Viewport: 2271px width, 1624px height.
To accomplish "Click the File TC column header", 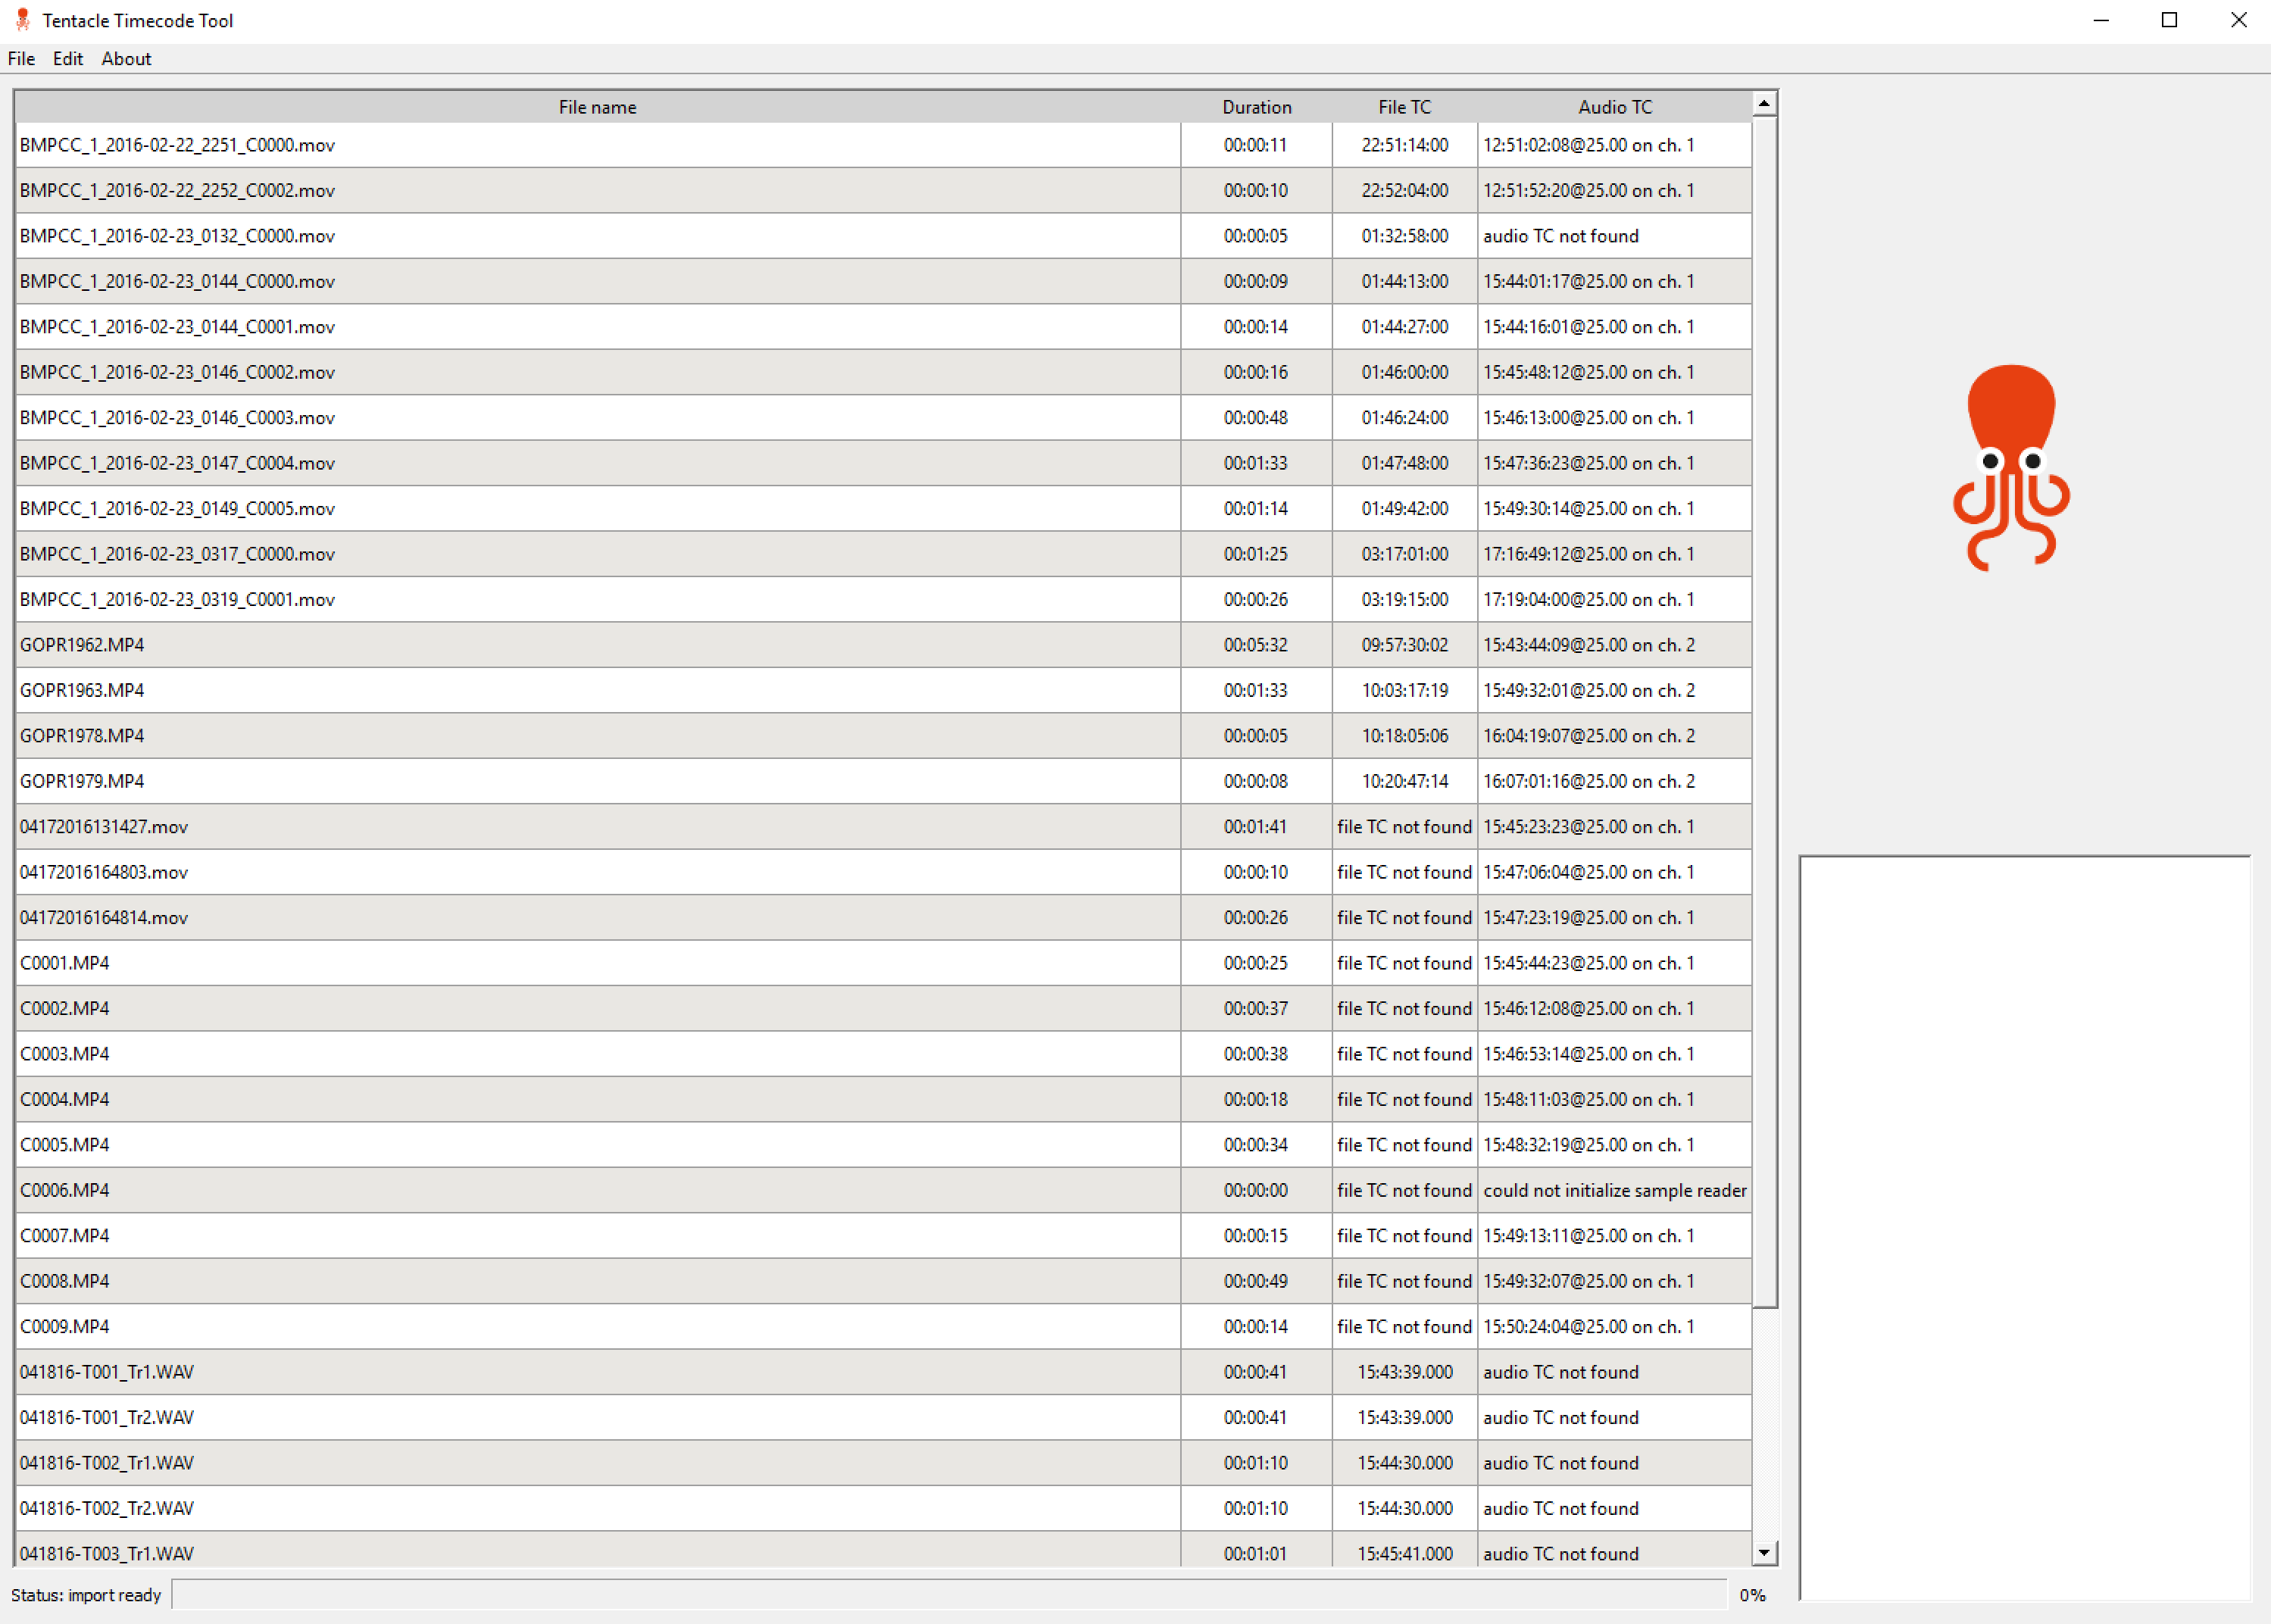I will tap(1404, 107).
